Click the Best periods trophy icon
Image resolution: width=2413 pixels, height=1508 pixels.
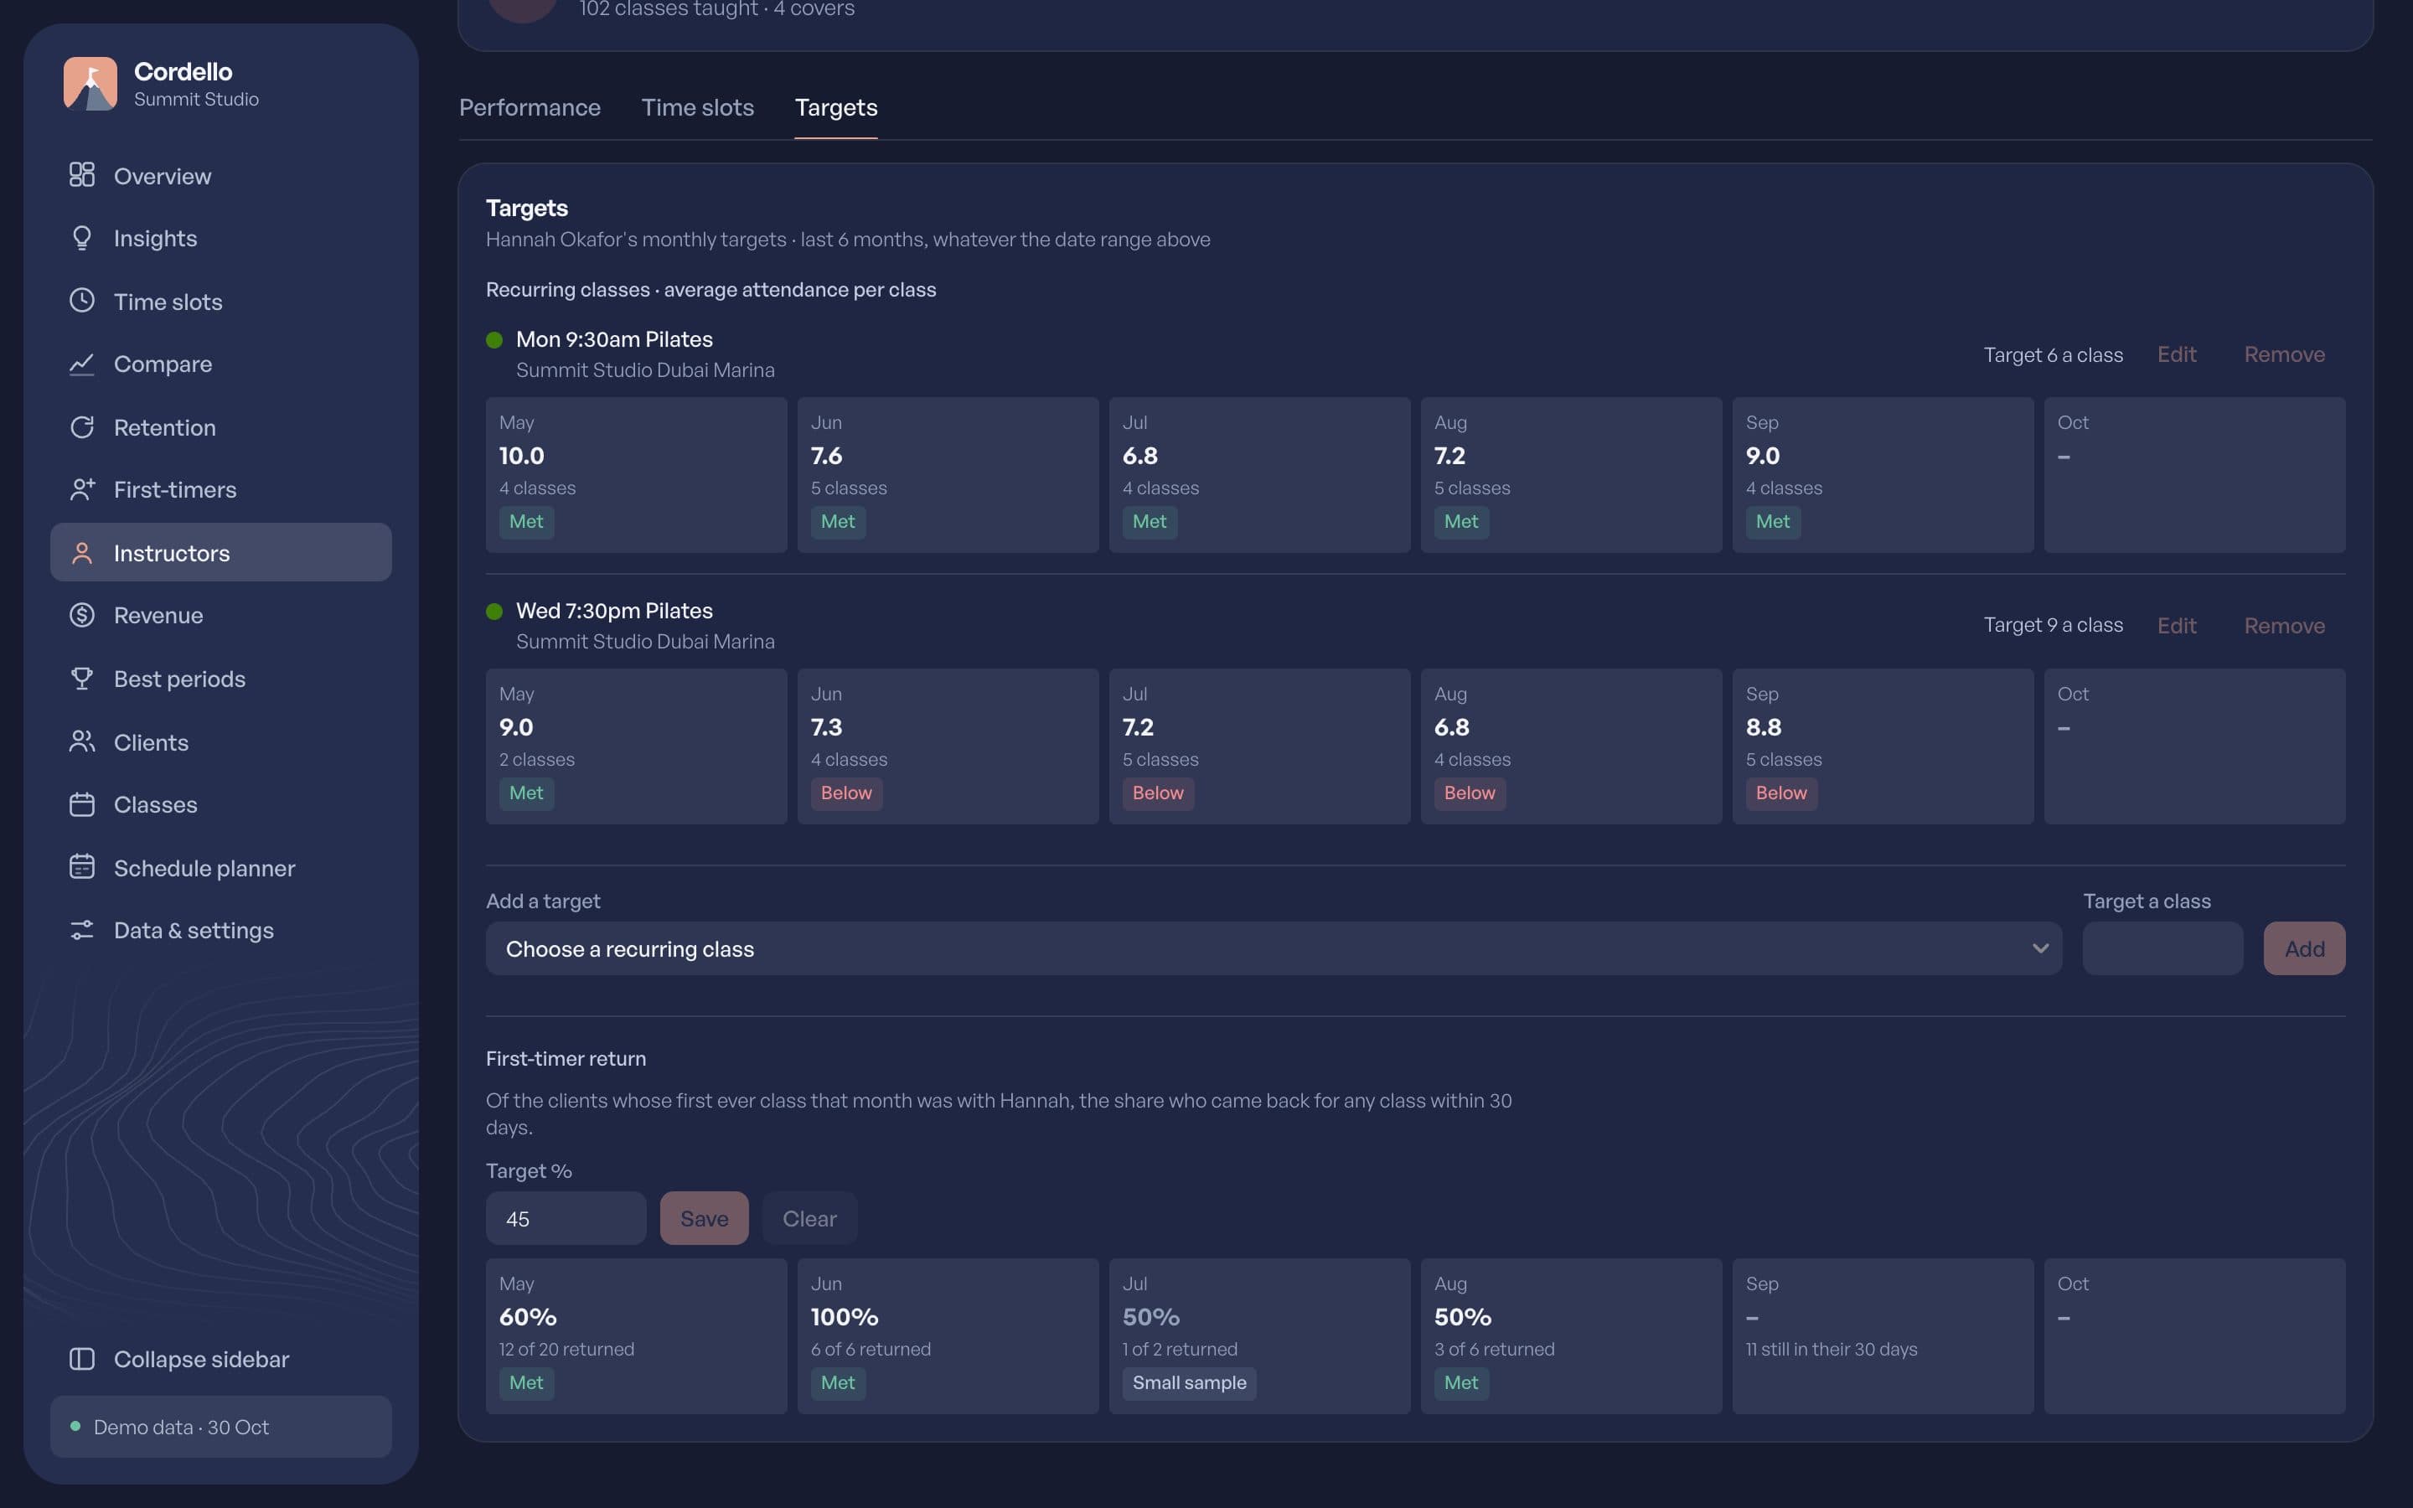click(82, 679)
